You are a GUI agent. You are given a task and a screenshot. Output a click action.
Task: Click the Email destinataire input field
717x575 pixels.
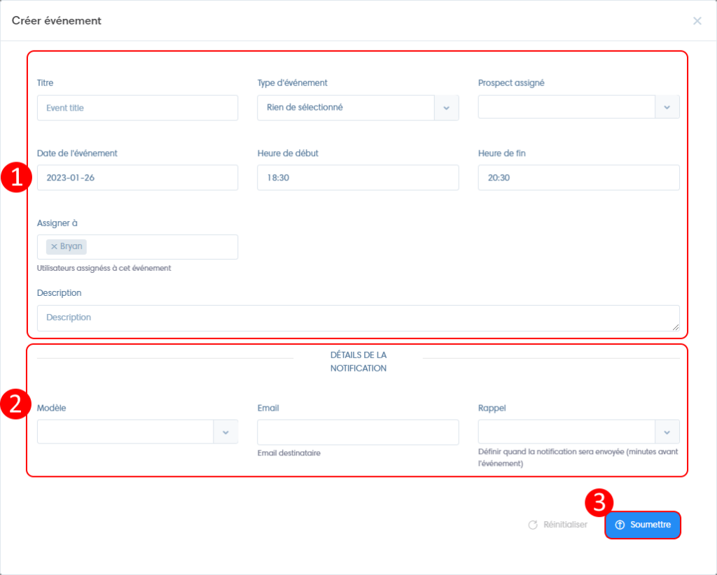pyautogui.click(x=357, y=432)
